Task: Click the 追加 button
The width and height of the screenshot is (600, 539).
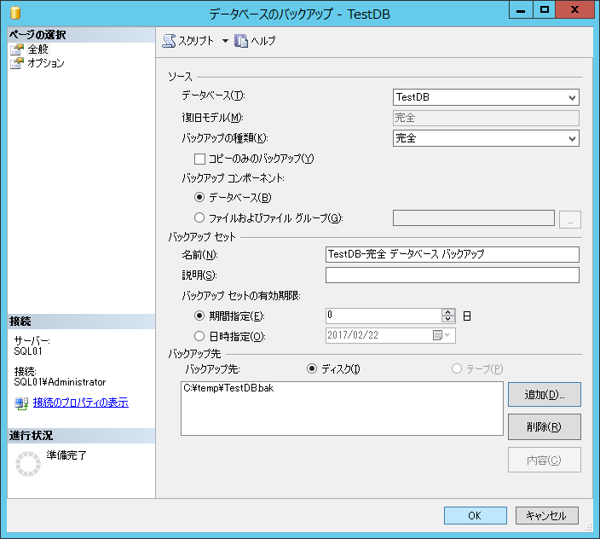Action: (544, 394)
